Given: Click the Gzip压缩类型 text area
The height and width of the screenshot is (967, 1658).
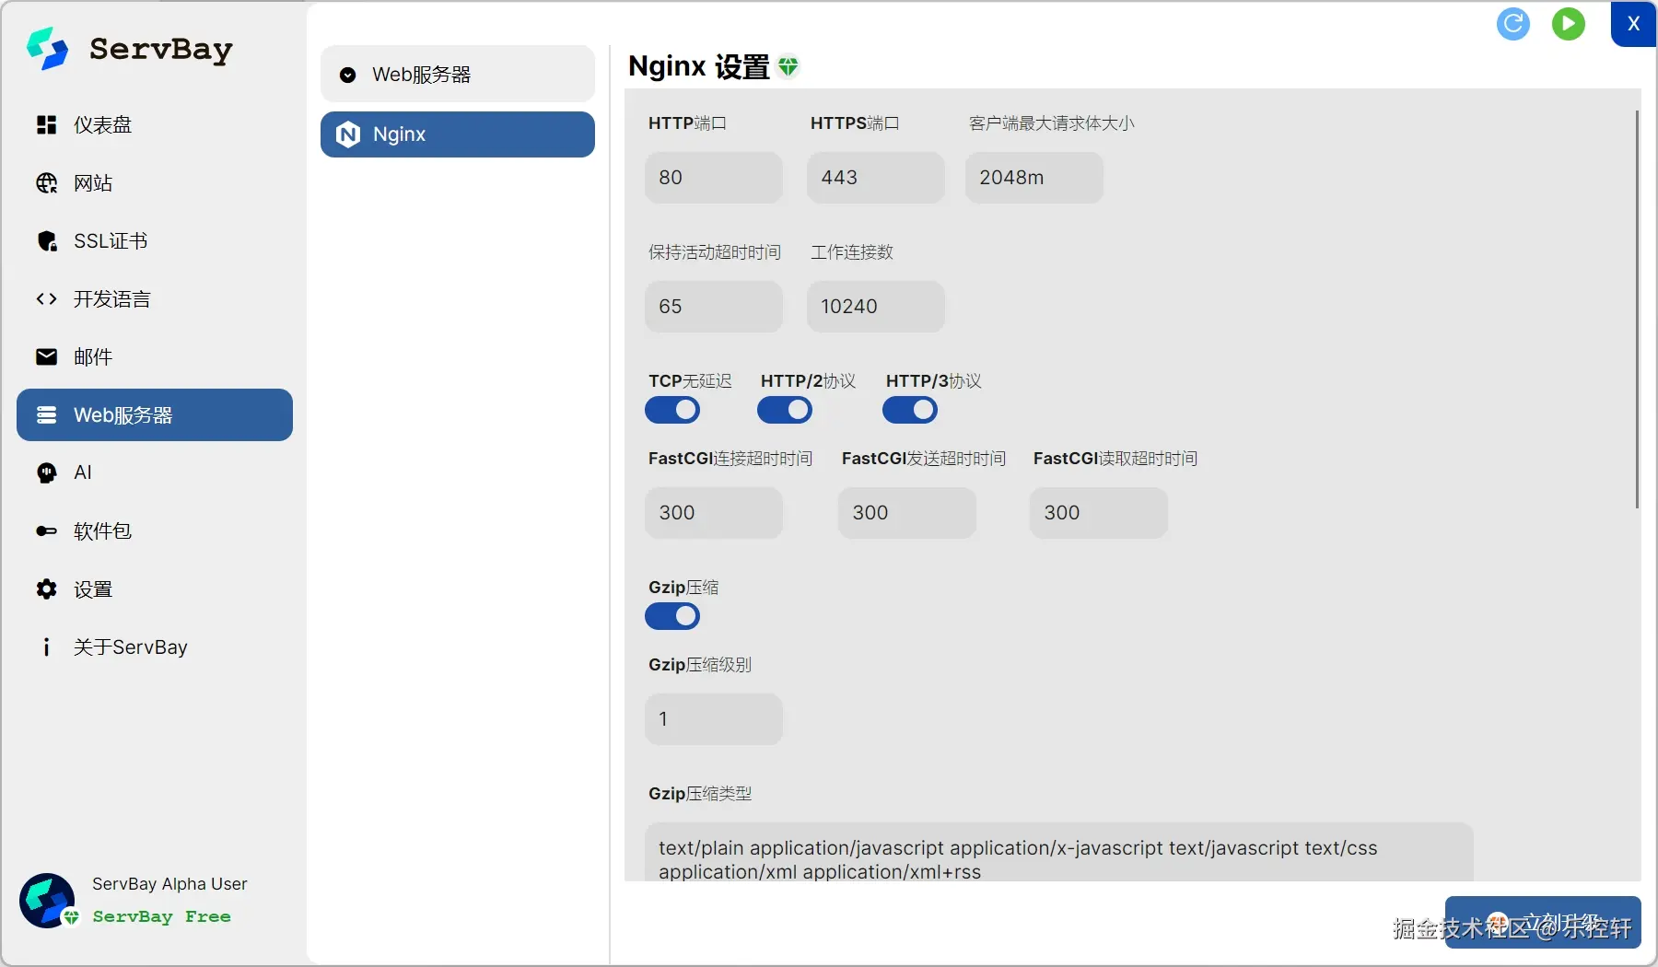Looking at the screenshot, I should click(1059, 852).
